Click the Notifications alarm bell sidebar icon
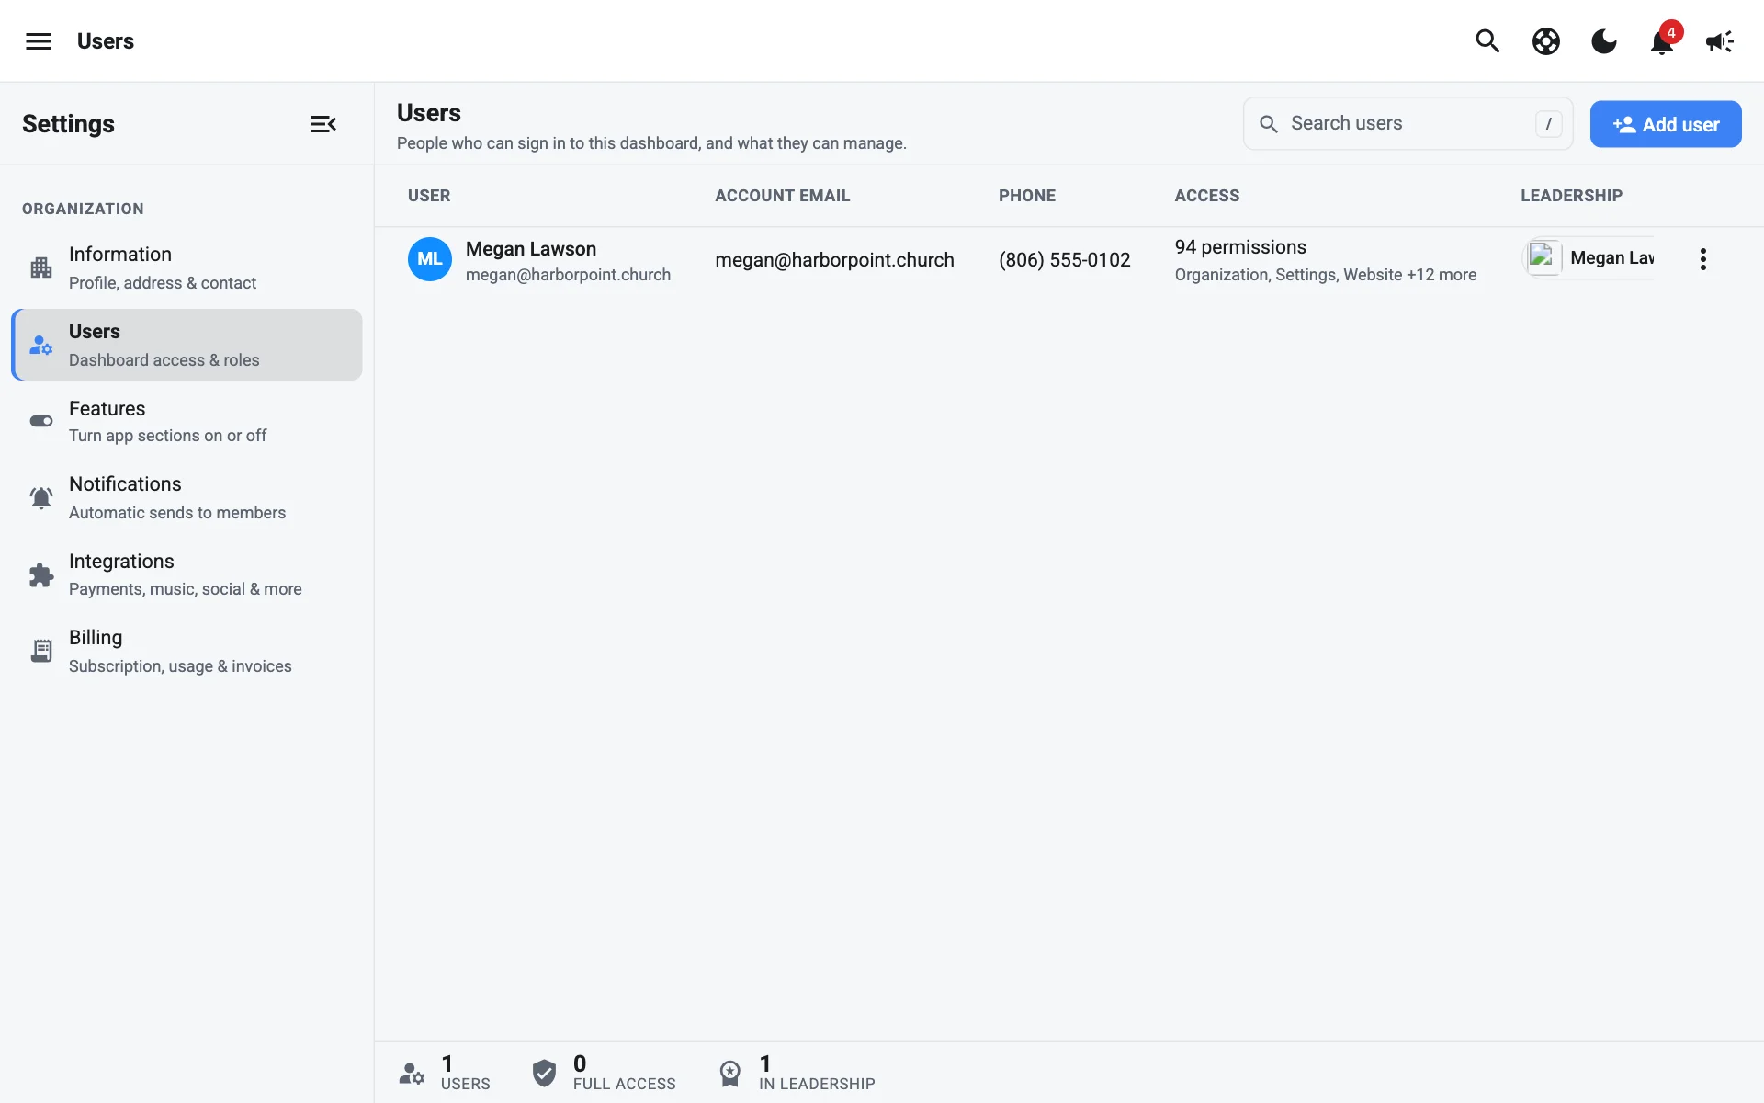This screenshot has height=1103, width=1764. tap(41, 497)
